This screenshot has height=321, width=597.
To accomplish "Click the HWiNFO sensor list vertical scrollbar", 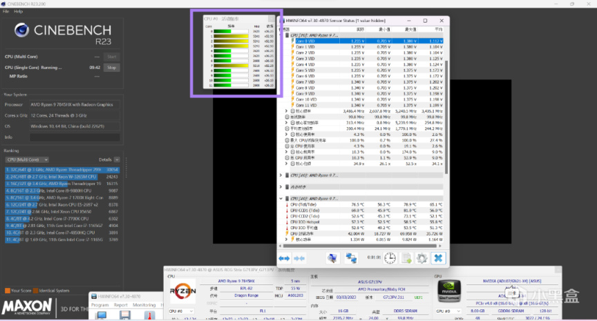I will tap(446, 118).
